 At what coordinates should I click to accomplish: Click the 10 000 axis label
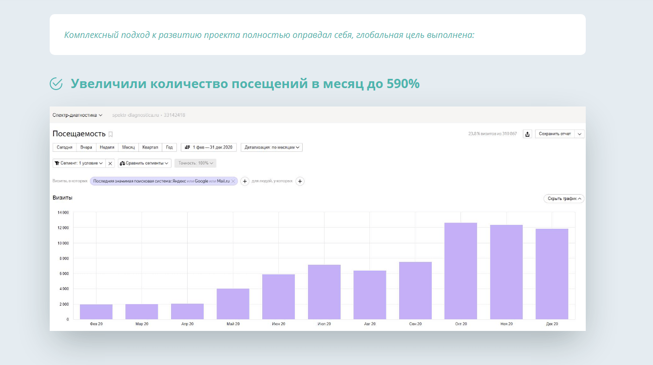click(63, 243)
